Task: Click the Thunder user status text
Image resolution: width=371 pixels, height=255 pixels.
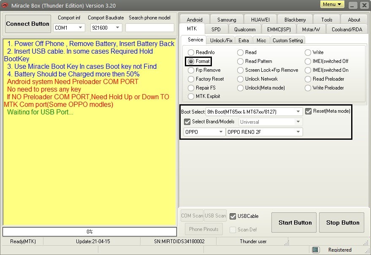Action: tap(253, 241)
